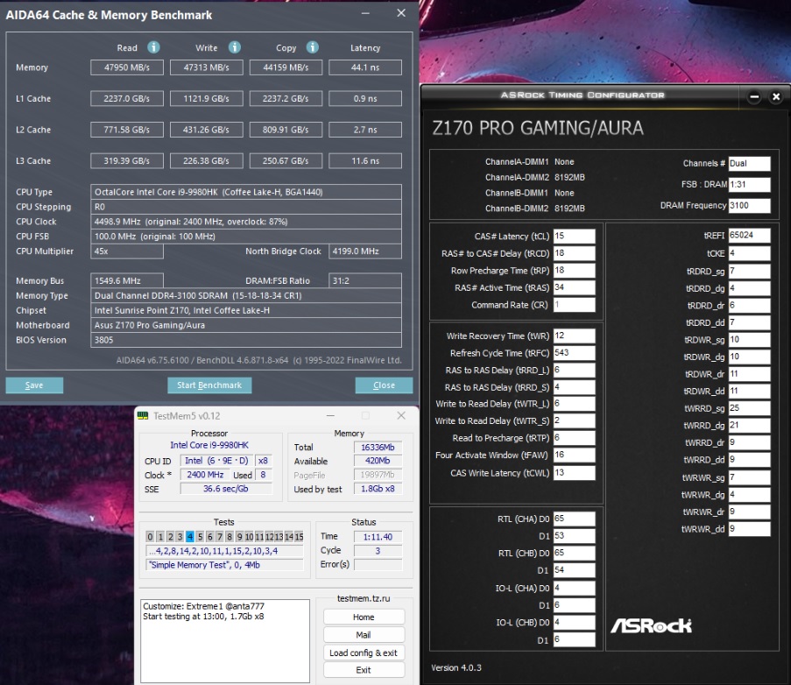Click the tRDRD_sg field
The width and height of the screenshot is (791, 685).
749,272
